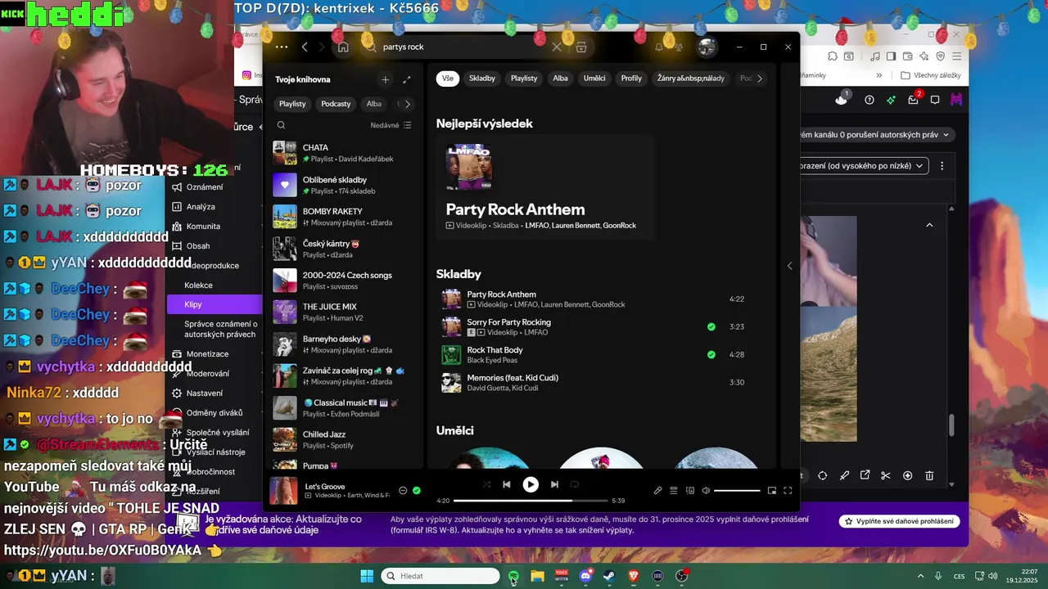
Task: Open sort by views dropdown in Kick dashboard
Action: (x=864, y=165)
